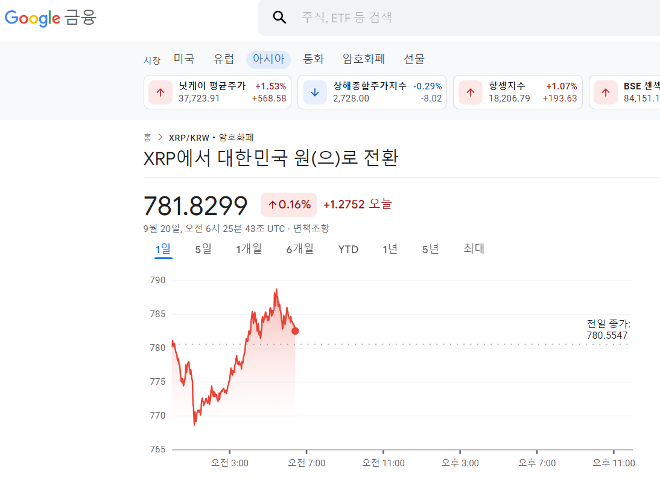Open the 상해종합주가지수 index card

click(x=372, y=92)
